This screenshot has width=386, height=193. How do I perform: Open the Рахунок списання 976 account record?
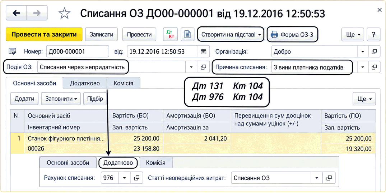tap(137, 178)
